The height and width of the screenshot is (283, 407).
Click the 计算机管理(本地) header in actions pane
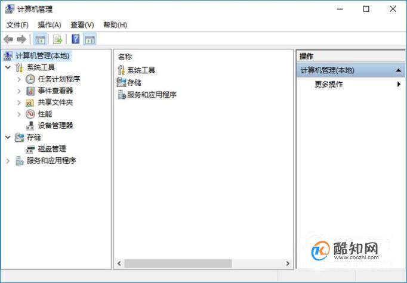(x=351, y=70)
